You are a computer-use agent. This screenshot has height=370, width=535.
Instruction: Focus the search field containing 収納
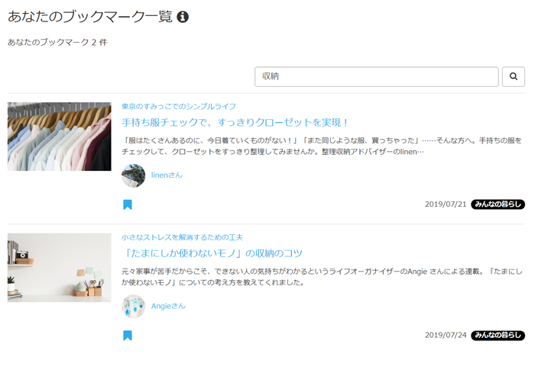(x=376, y=76)
